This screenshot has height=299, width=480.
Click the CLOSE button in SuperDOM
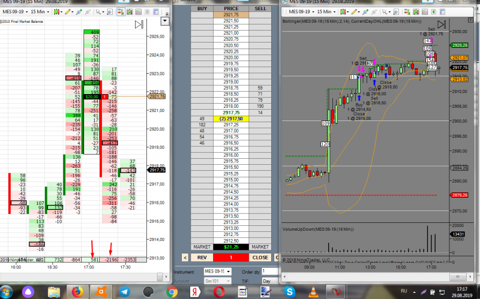260,258
